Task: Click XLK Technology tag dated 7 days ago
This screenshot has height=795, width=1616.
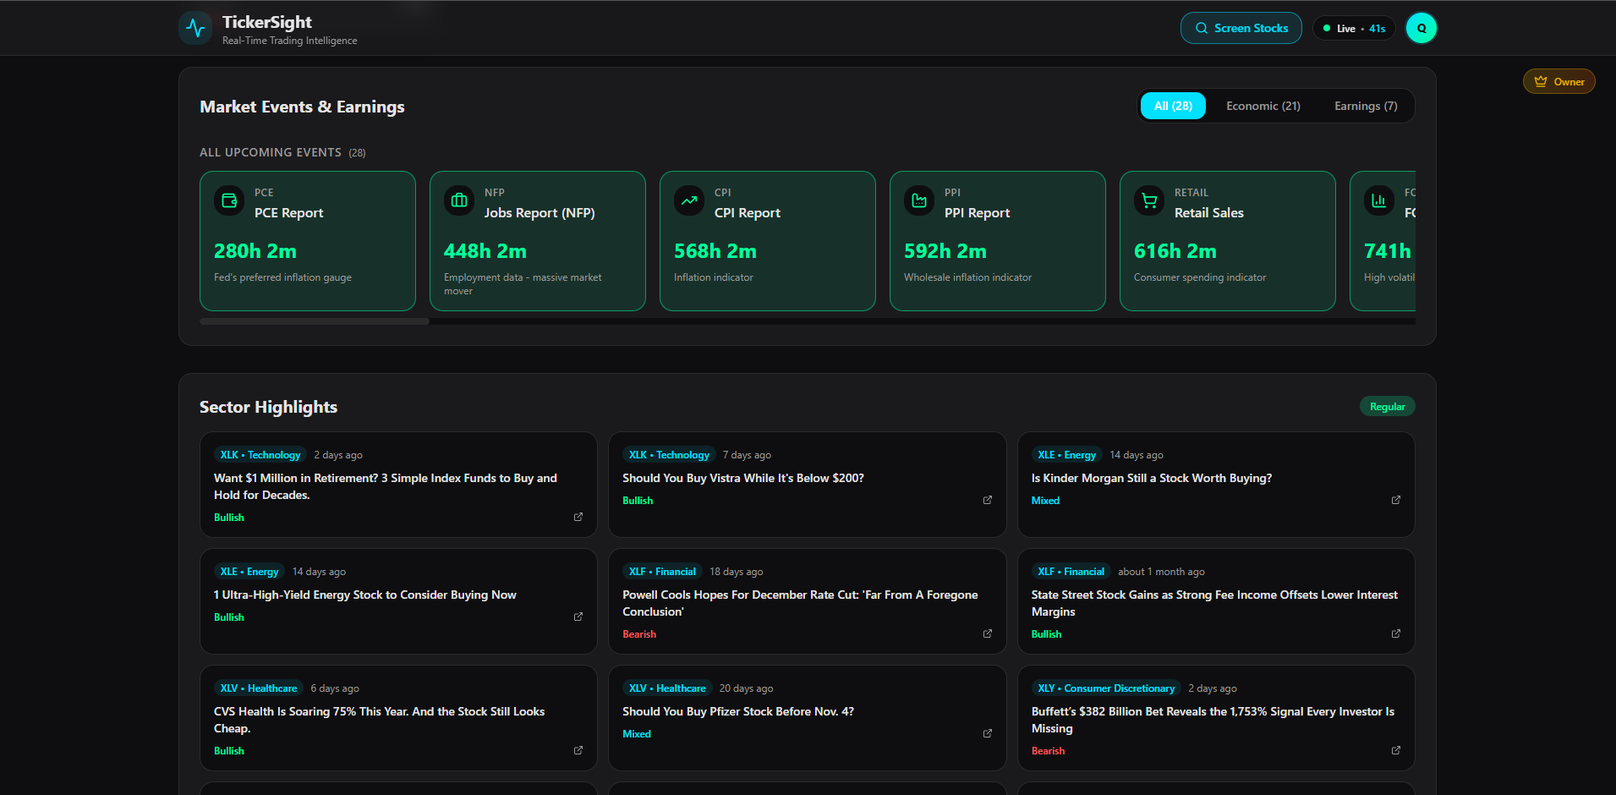Action: tap(669, 455)
